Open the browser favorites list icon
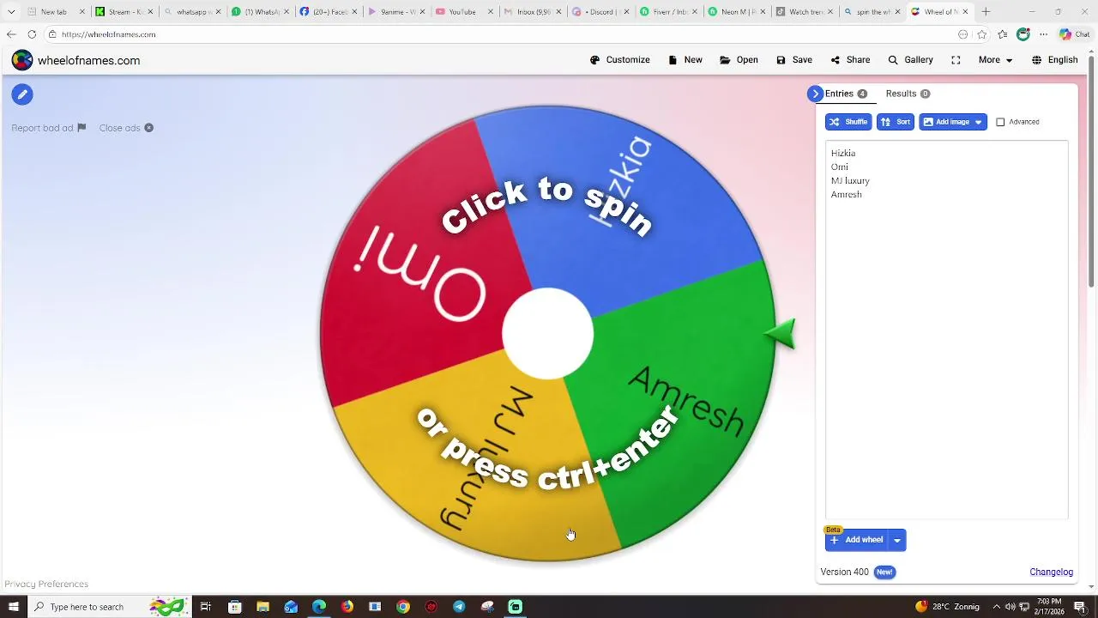This screenshot has width=1098, height=618. pyautogui.click(x=1002, y=34)
